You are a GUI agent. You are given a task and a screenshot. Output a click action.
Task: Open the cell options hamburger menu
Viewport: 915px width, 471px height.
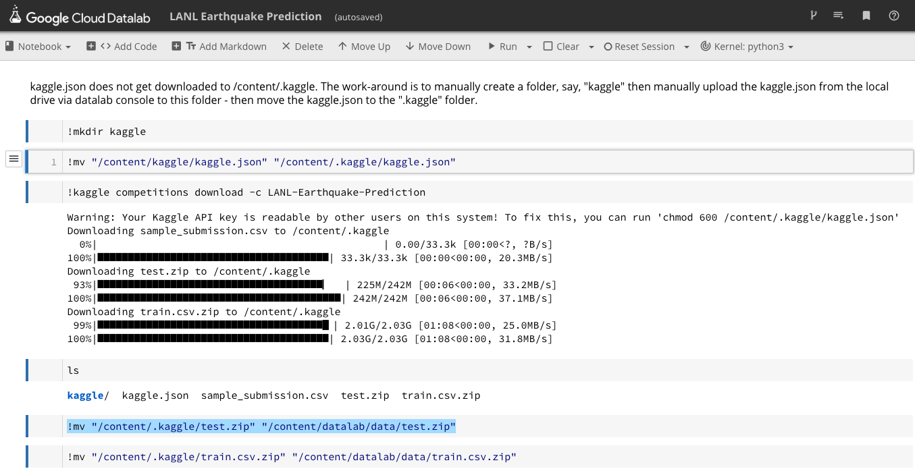(x=14, y=158)
